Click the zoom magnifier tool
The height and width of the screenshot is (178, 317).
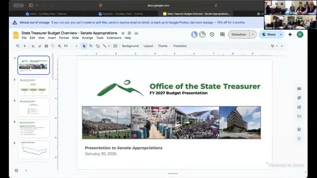(x=59, y=46)
